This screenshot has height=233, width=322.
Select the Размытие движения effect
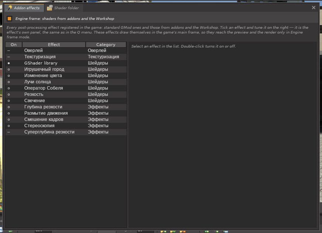click(x=66, y=113)
